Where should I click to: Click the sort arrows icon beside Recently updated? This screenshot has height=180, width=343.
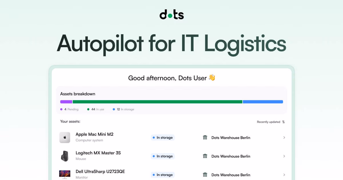pos(284,122)
